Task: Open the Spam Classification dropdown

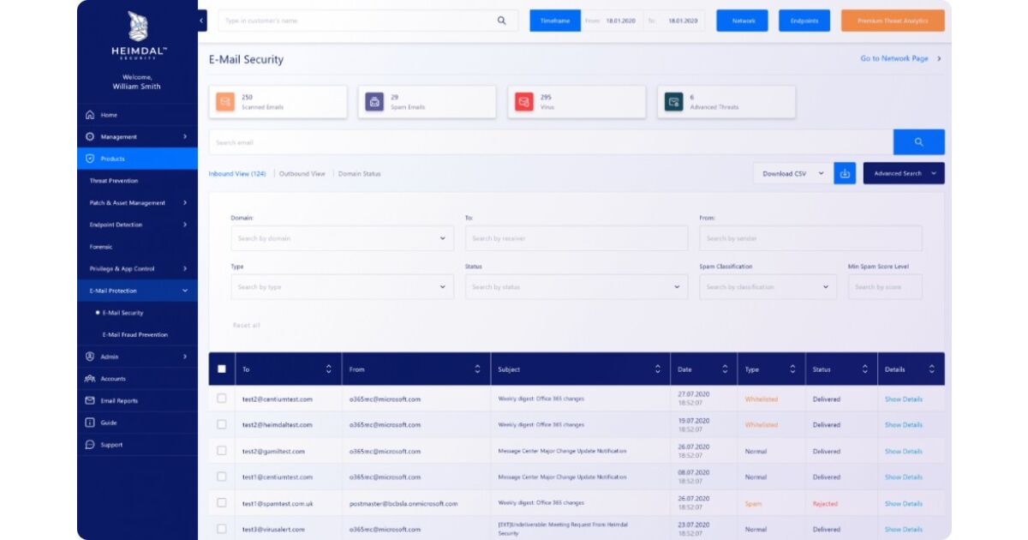Action: (768, 287)
